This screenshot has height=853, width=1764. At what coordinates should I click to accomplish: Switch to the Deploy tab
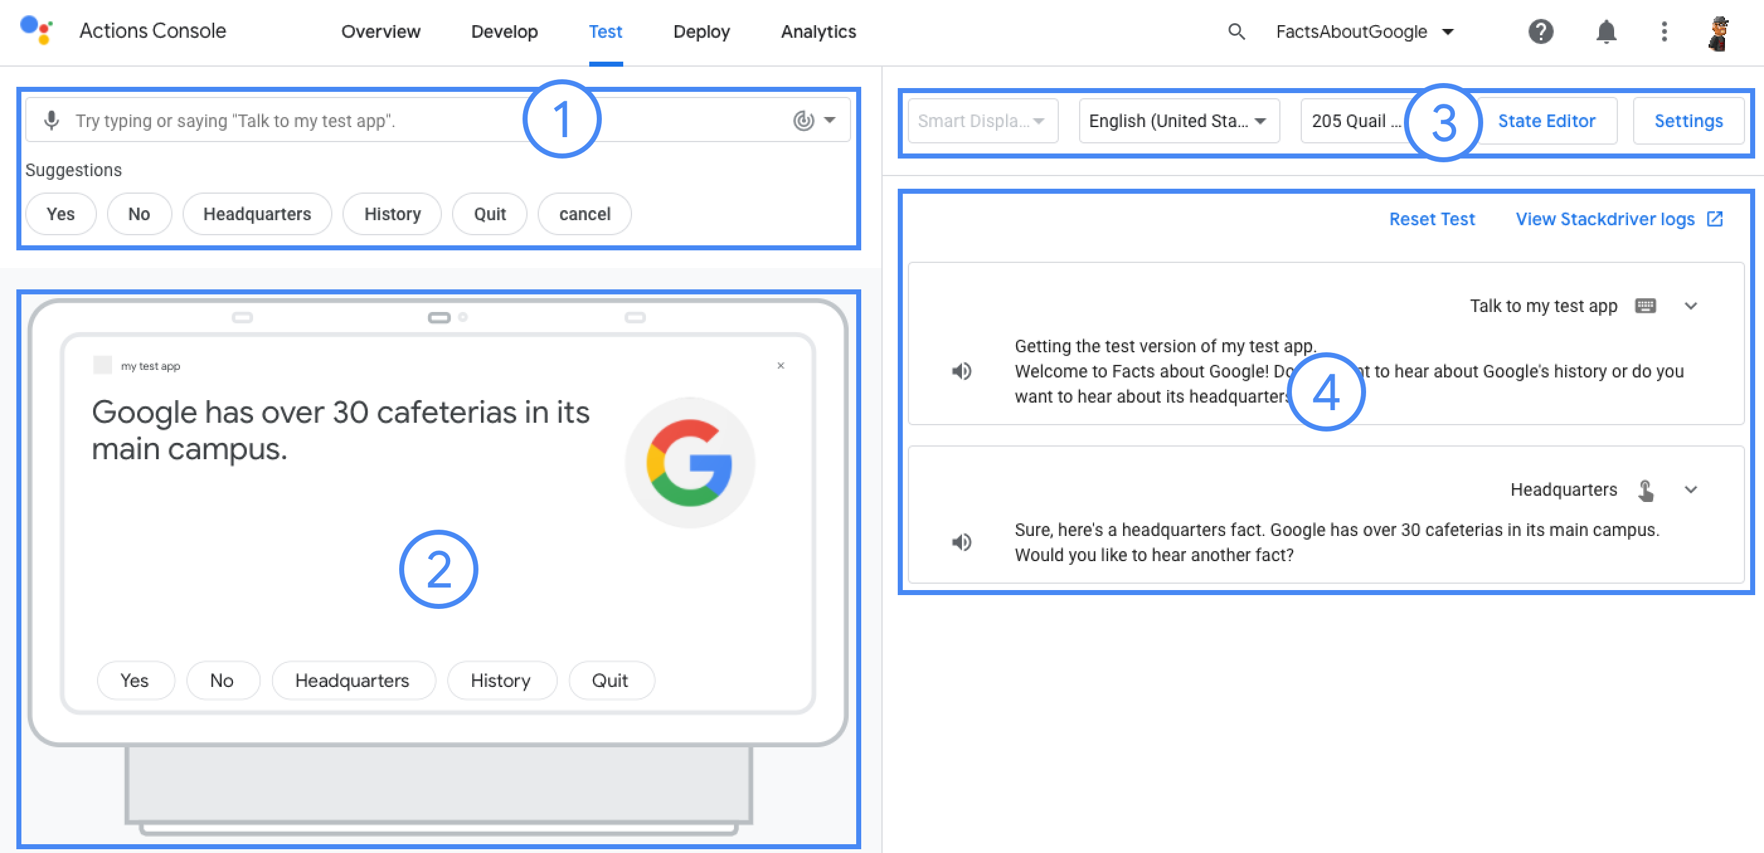pos(701,31)
